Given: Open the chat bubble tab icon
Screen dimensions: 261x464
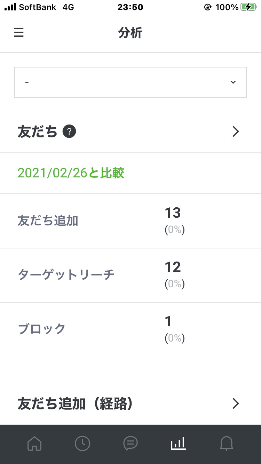Looking at the screenshot, I should point(130,443).
